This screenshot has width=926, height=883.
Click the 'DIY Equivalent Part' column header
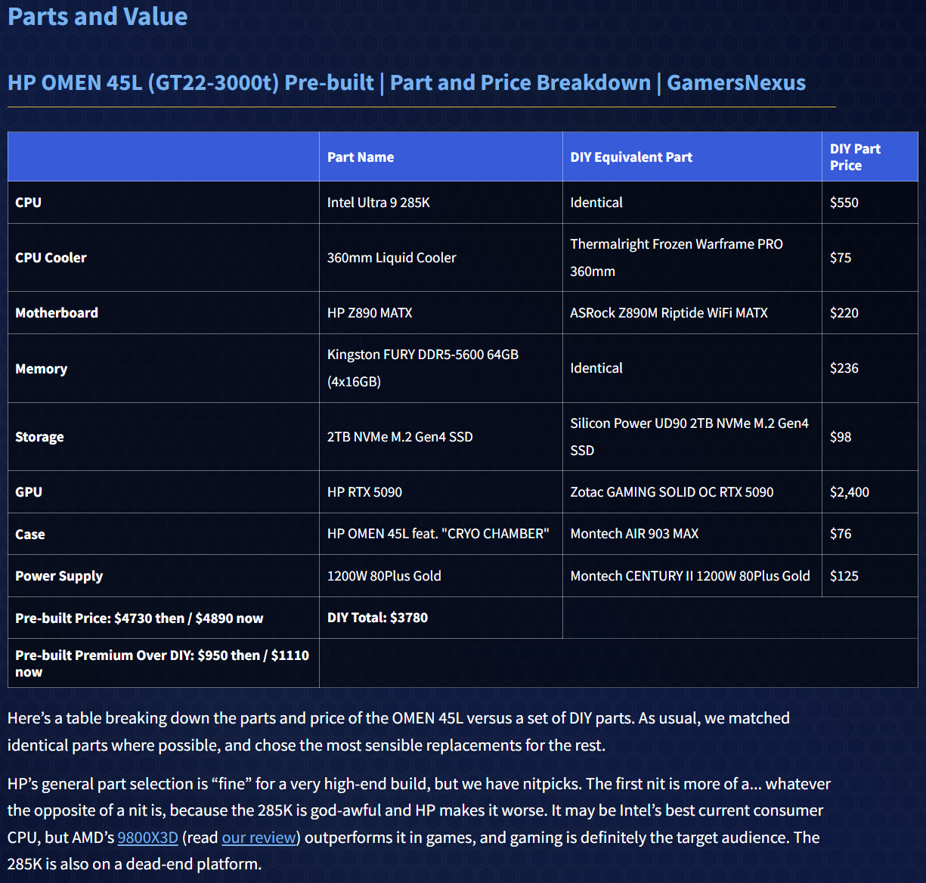(x=692, y=157)
